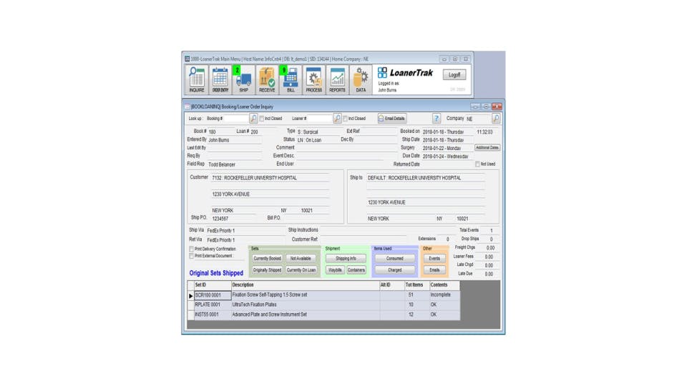View Charged items used
This screenshot has width=687, height=386.
coord(394,270)
